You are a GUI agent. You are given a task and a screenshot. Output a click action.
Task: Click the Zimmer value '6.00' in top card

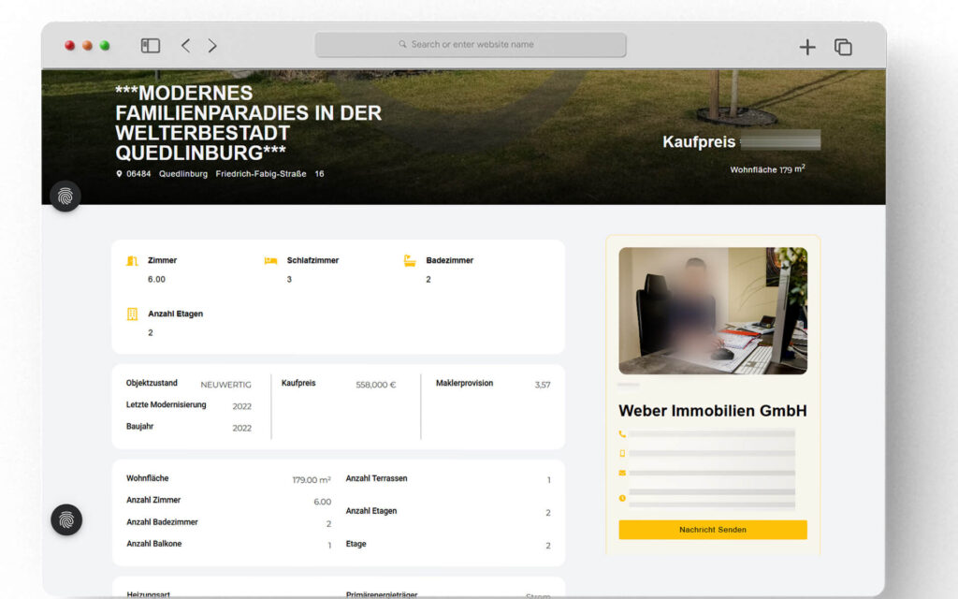(156, 279)
